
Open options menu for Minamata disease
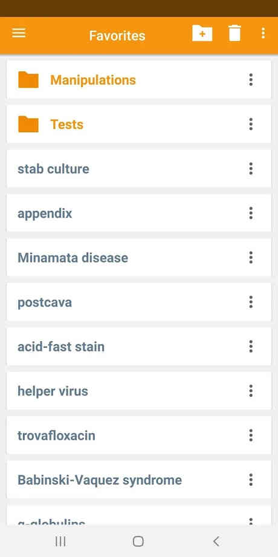coord(251,258)
